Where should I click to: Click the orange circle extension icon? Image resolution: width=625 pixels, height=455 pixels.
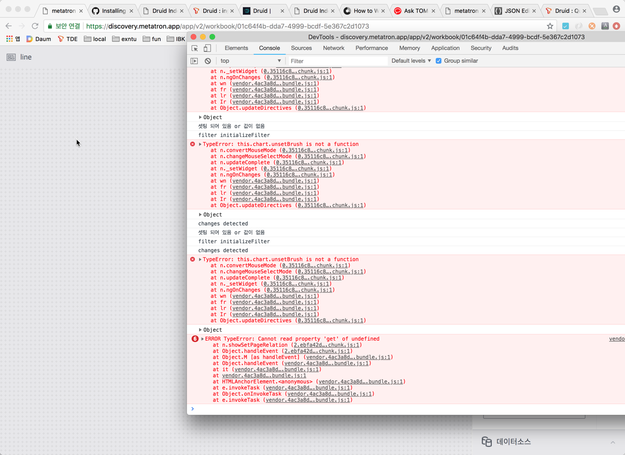592,26
